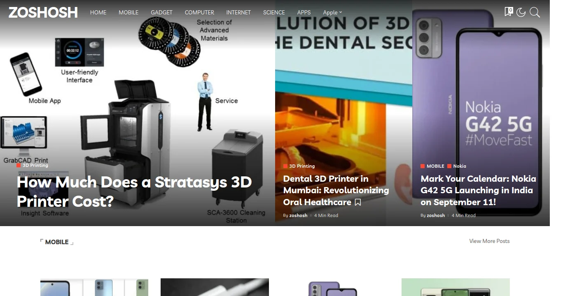The image size is (563, 296).
Task: Select GADGET in the navigation bar
Action: tap(161, 12)
